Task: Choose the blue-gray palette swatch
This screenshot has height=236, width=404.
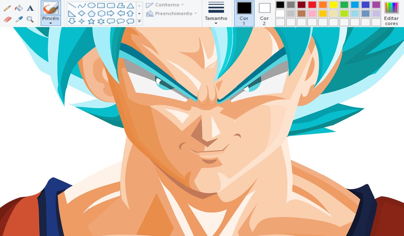Action: [x=366, y=13]
